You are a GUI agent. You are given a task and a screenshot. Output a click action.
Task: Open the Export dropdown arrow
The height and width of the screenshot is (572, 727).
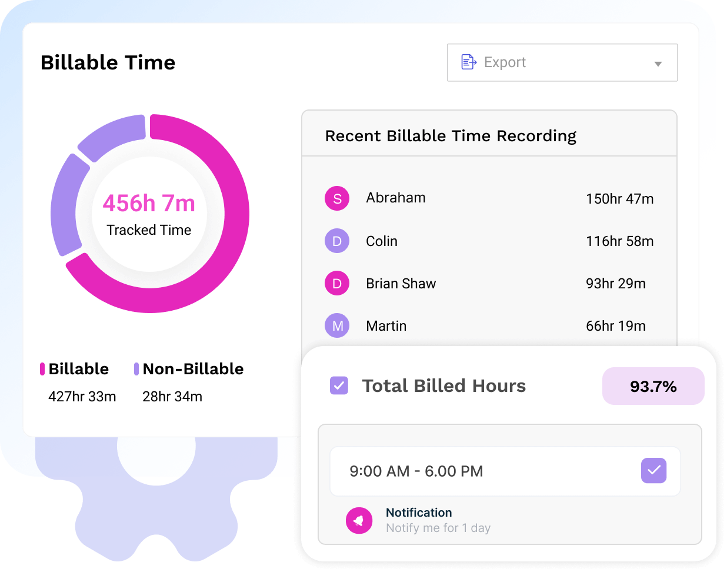pos(658,64)
